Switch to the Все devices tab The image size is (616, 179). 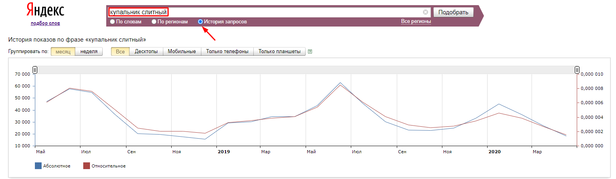(x=120, y=51)
